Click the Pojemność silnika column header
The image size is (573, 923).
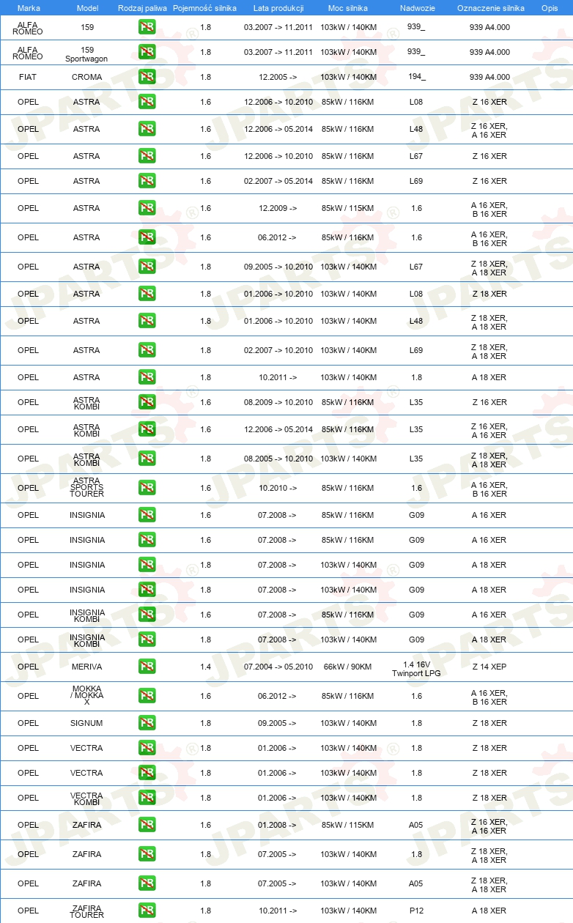(205, 8)
